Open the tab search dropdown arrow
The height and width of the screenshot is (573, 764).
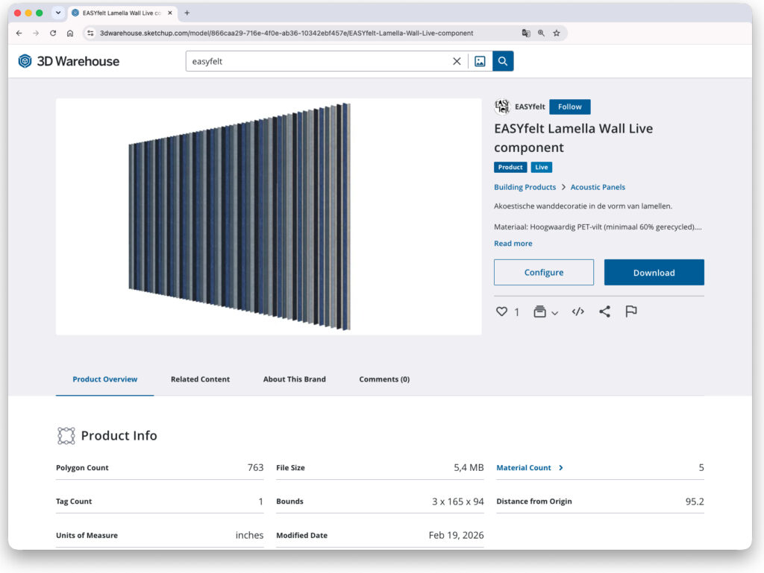pyautogui.click(x=58, y=13)
